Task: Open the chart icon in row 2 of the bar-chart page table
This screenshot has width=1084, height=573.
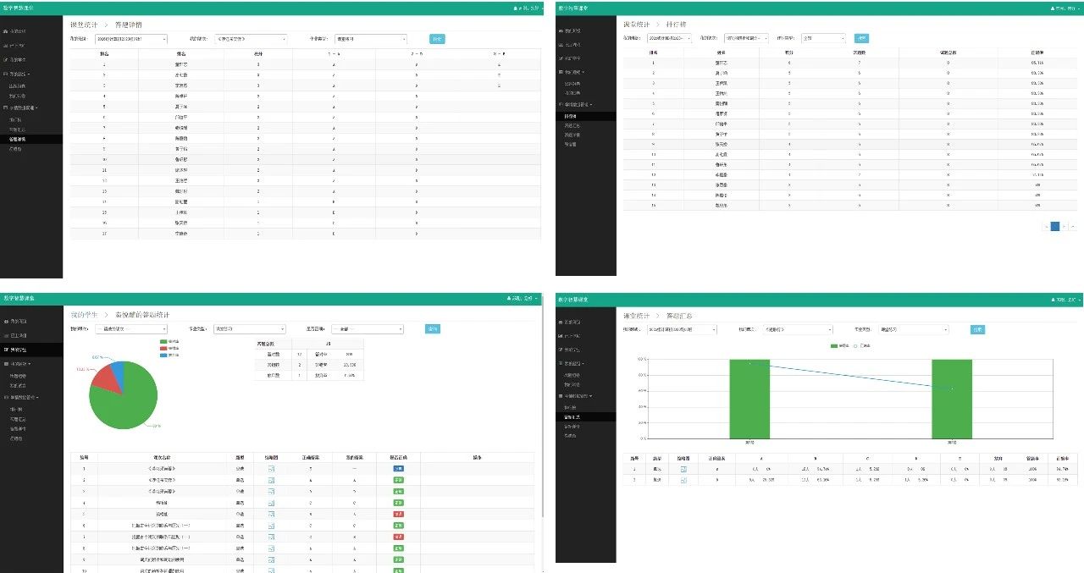Action: (x=683, y=480)
